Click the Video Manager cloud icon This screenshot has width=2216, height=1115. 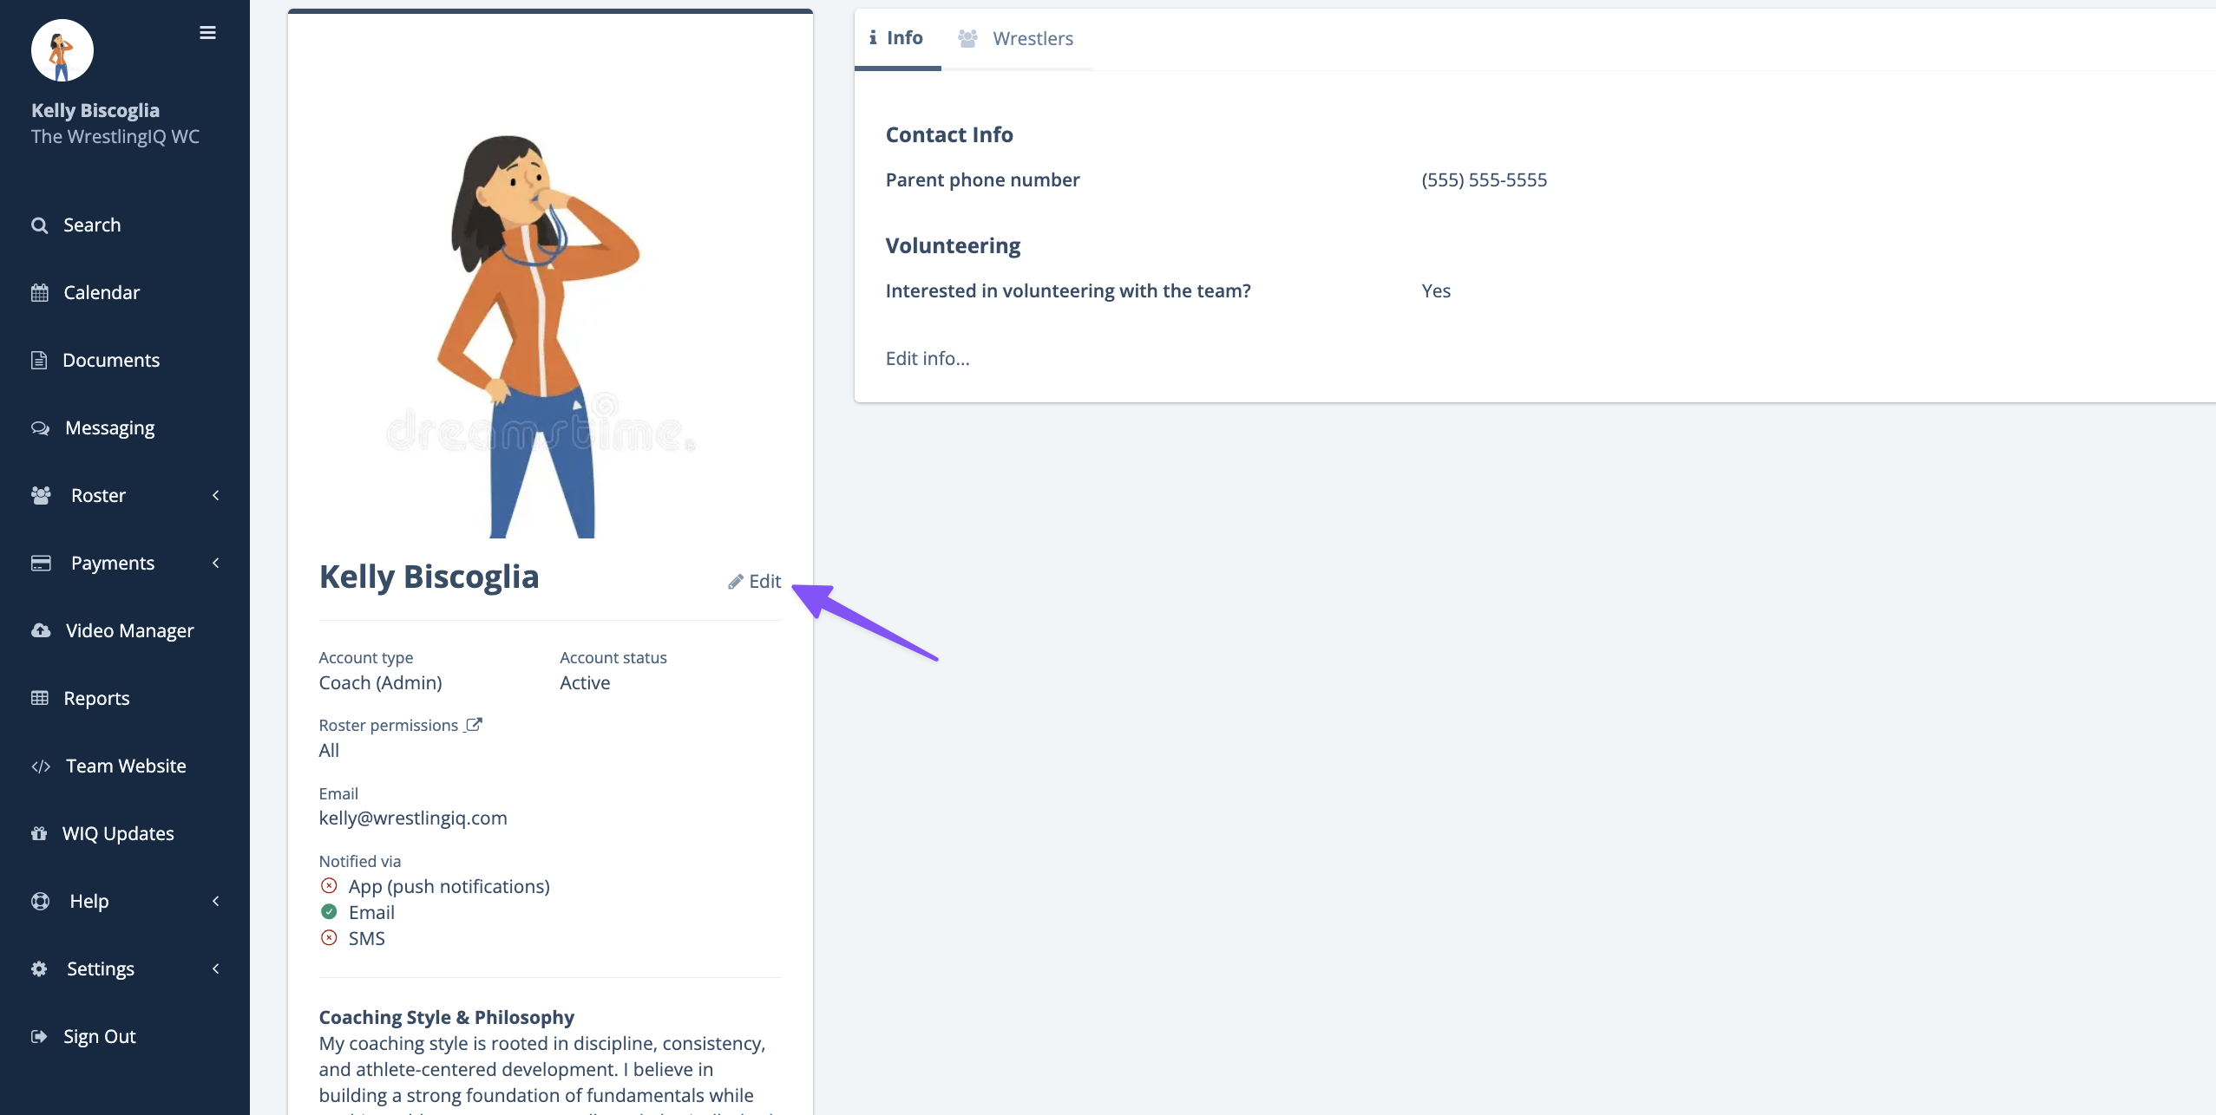tap(41, 631)
